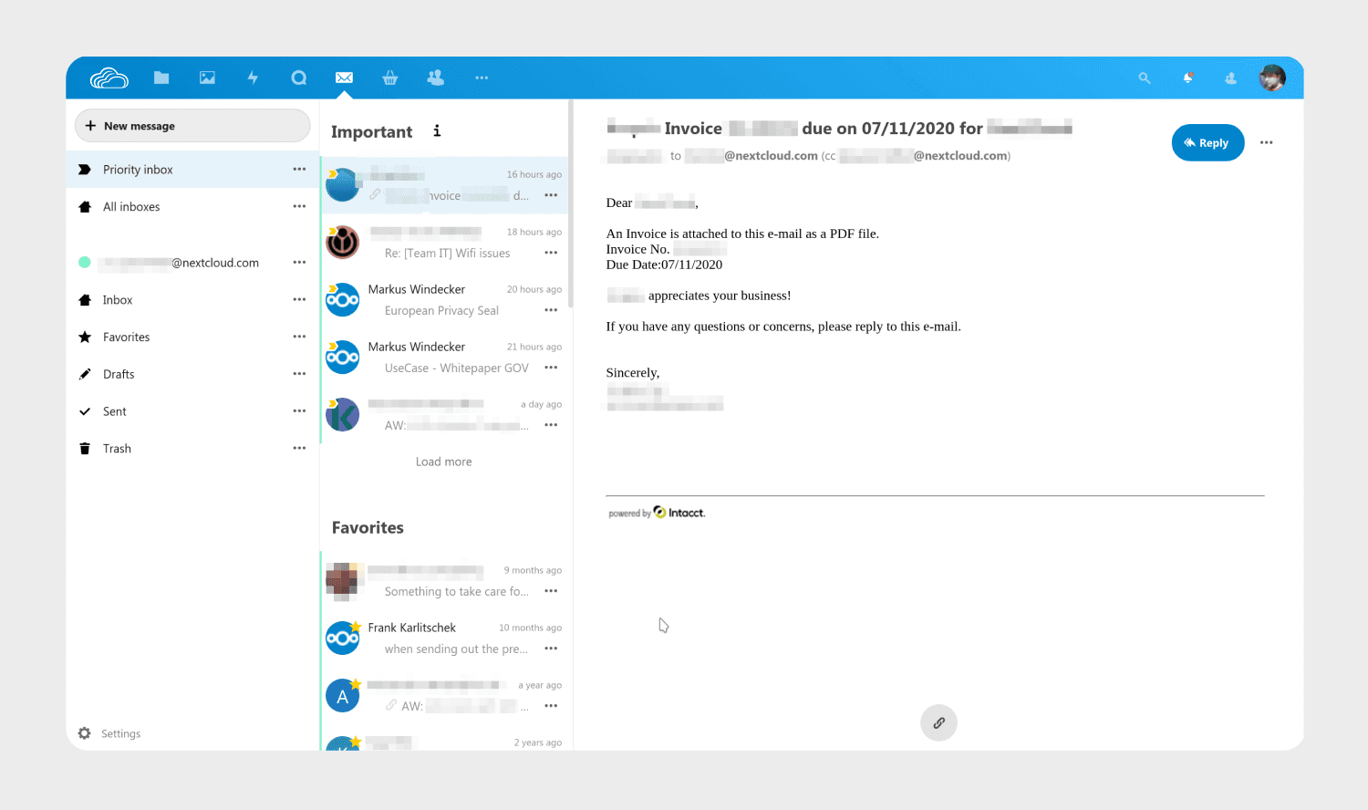Open the Files app from the top bar
1368x810 pixels.
pyautogui.click(x=161, y=78)
